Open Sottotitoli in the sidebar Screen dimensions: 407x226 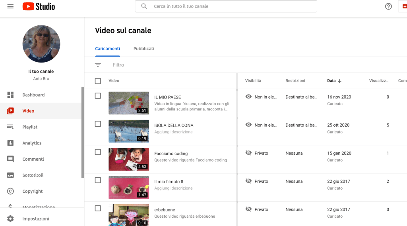click(33, 175)
